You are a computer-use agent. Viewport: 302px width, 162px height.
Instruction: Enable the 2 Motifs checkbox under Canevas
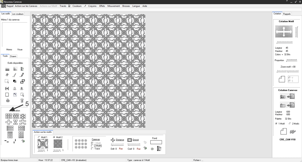coord(93,146)
